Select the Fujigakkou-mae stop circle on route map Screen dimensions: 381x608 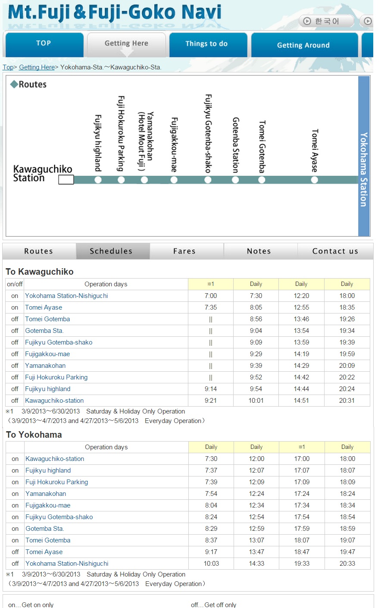(174, 180)
